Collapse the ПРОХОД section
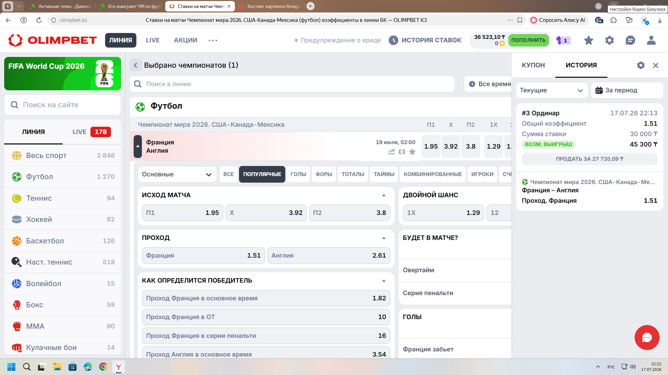Screen dimensions: 668x375 coord(384,238)
